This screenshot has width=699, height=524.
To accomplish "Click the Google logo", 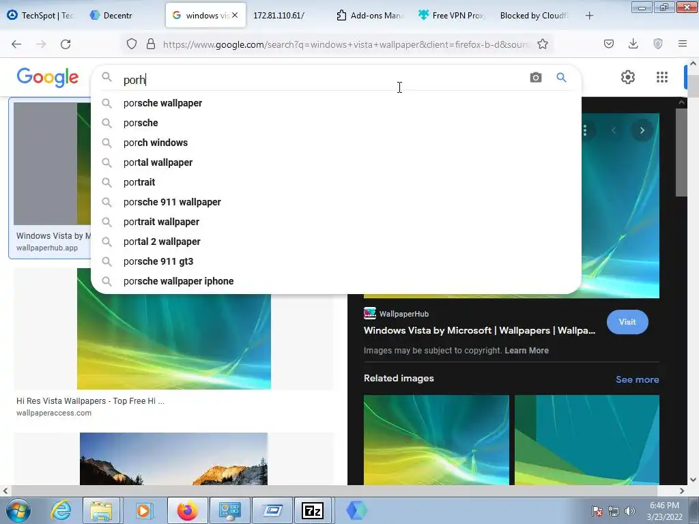I will pos(48,77).
